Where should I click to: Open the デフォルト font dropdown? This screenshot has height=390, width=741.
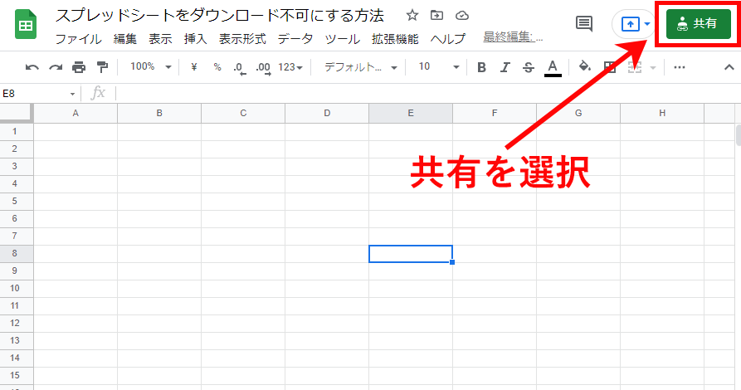tap(361, 67)
